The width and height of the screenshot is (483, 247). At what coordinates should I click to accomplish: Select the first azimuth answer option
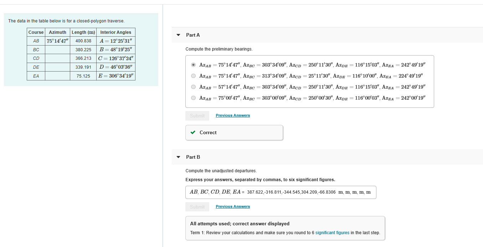pos(193,64)
